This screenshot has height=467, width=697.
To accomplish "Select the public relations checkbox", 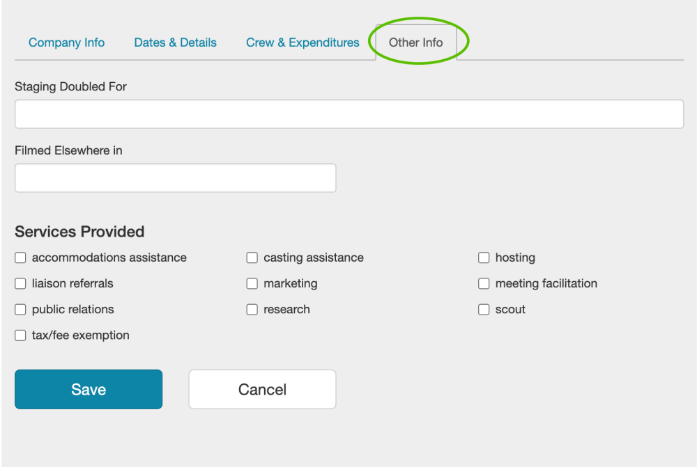I will coord(20,310).
